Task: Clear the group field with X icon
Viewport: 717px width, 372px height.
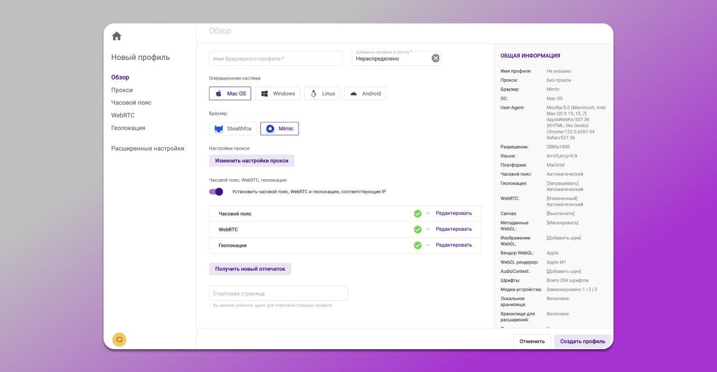Action: click(x=435, y=58)
